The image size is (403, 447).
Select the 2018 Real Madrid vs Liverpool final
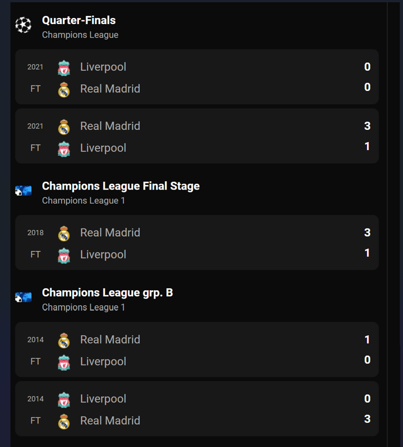coord(219,243)
